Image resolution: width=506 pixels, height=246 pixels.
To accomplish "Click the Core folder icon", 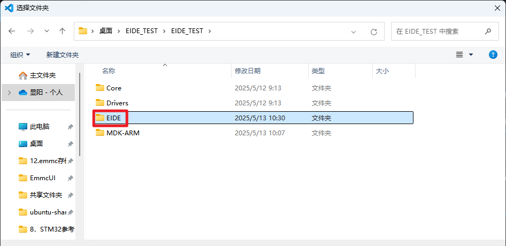I will 100,88.
